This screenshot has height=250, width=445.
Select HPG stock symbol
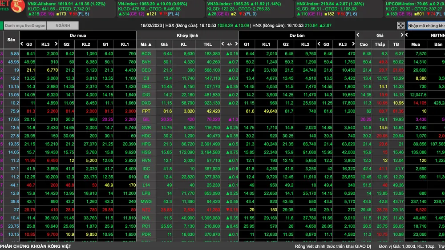(146, 144)
